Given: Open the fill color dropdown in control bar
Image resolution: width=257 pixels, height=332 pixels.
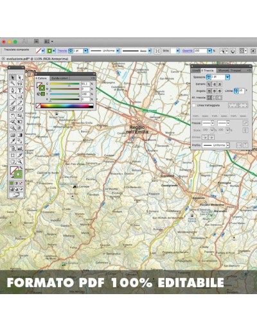Looking at the screenshot, I should tap(43, 51).
